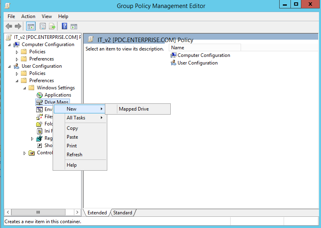Click the Applications disc icon in the tree
The height and width of the screenshot is (228, 321).
click(x=39, y=95)
